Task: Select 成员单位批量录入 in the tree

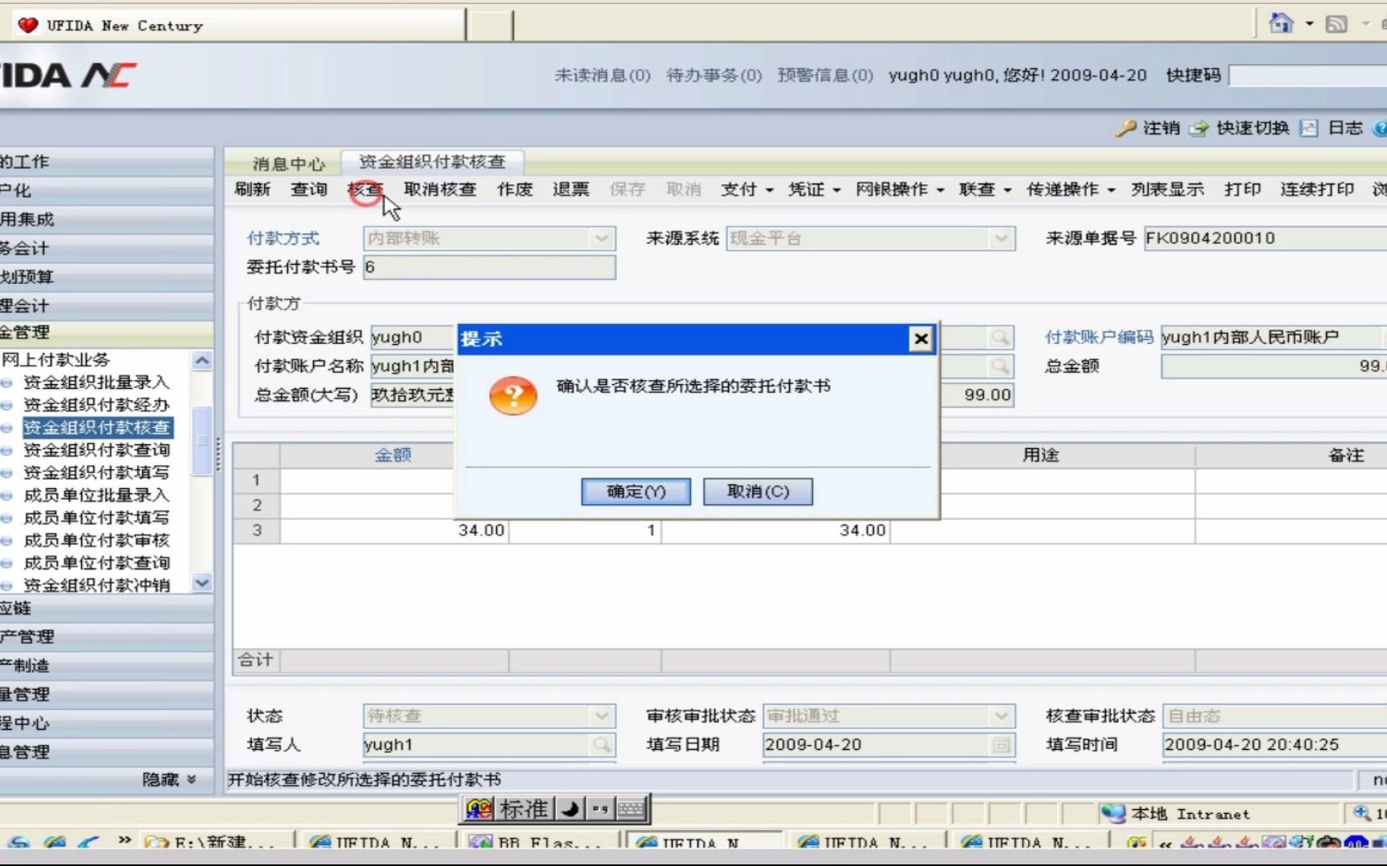Action: click(96, 495)
